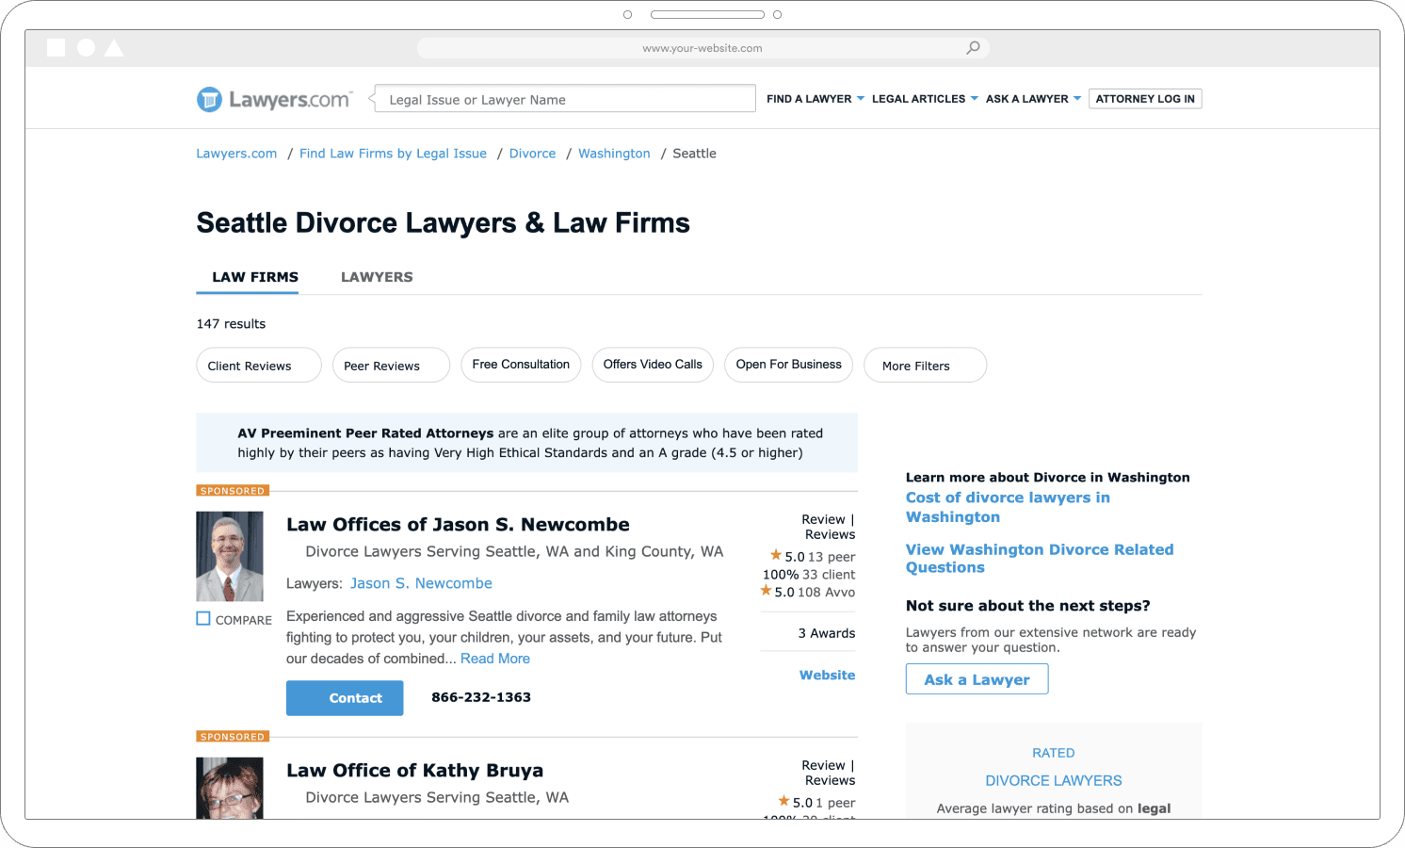This screenshot has height=848, width=1405.
Task: Filter by Free Consultation
Action: pyautogui.click(x=521, y=365)
